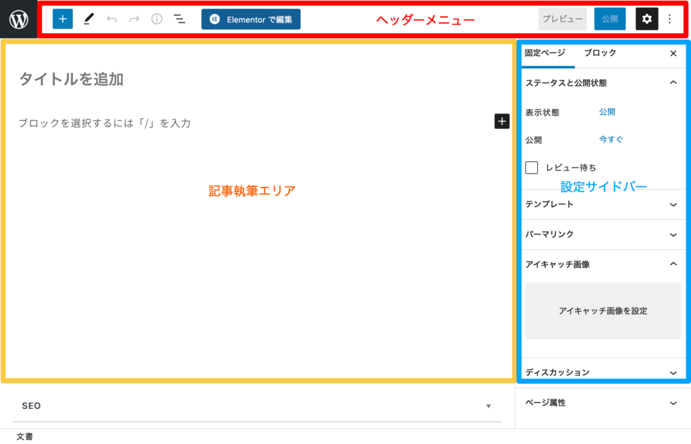Image resolution: width=691 pixels, height=444 pixels.
Task: Check the レビュー待ち checkbox
Action: tap(532, 167)
